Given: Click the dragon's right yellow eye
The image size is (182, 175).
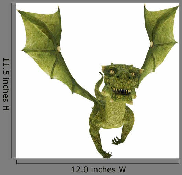Looking at the screenshot, I should pyautogui.click(x=133, y=74).
